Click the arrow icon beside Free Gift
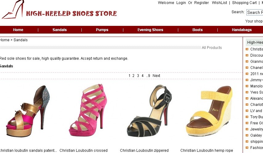Image resolution: width=263 pixels, height=153 pixels. point(247,123)
